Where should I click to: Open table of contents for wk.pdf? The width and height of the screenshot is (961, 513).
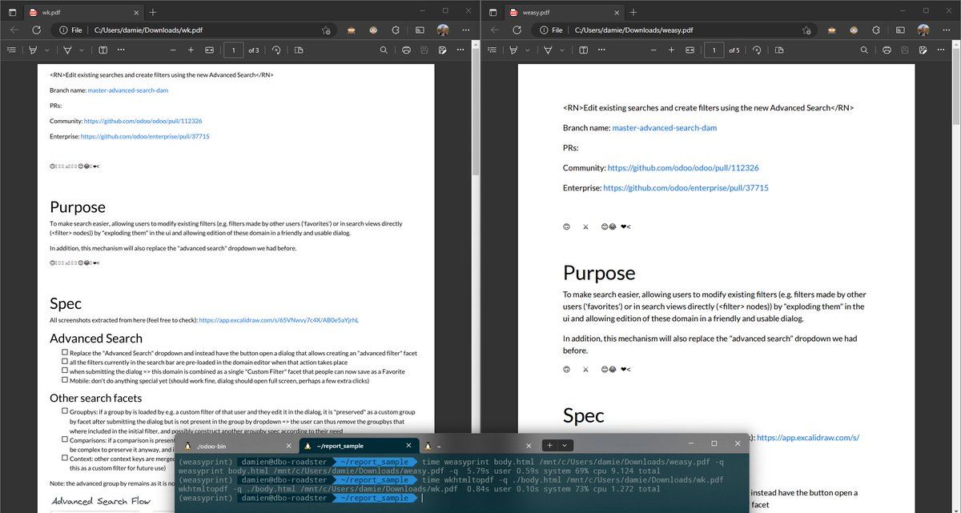(11, 50)
